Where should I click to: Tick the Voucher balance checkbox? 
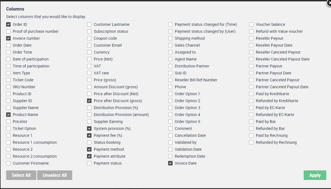[251, 24]
